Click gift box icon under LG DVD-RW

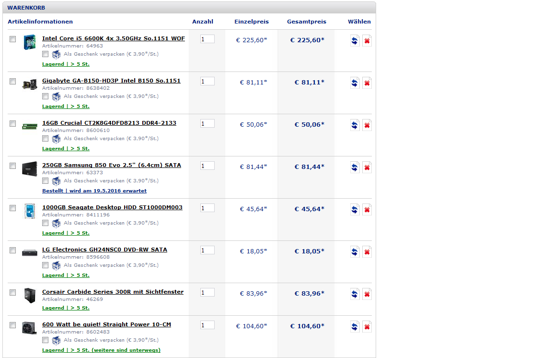tap(57, 265)
